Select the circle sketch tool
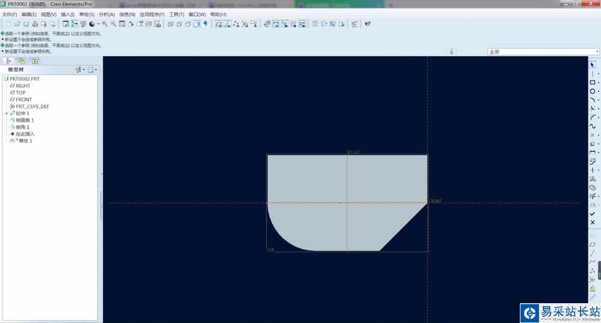Viewport: 601px width, 323px height. point(593,91)
